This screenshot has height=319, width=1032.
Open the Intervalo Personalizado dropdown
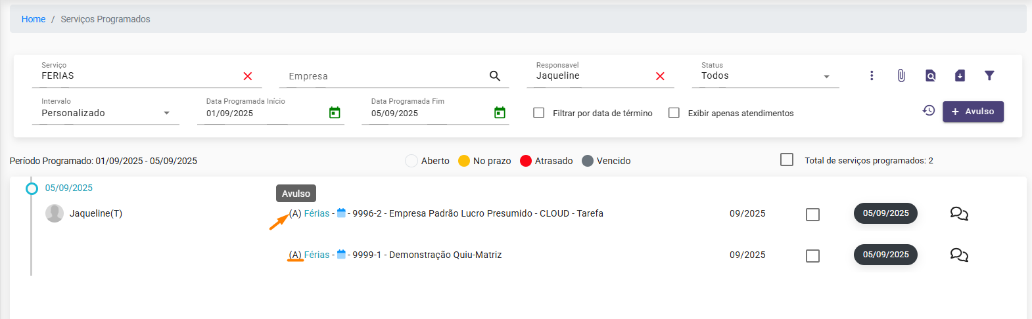click(166, 114)
